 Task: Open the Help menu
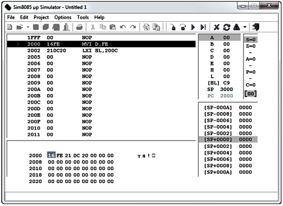coord(99,17)
